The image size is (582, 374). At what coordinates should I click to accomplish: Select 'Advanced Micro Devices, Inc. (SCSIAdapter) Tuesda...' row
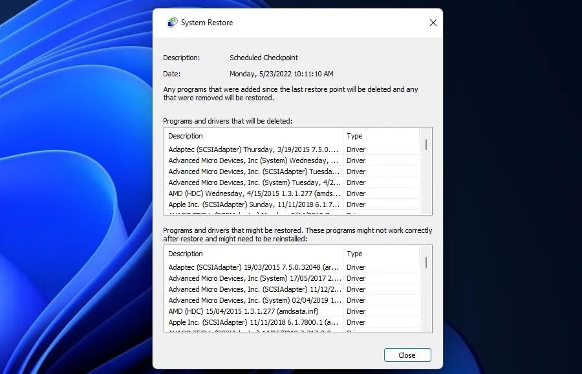point(292,171)
